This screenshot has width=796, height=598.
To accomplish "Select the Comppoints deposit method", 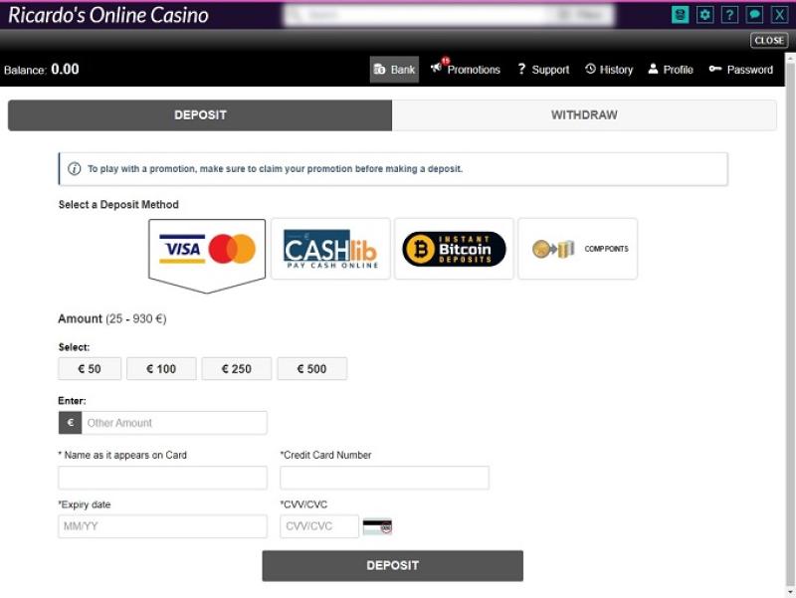I will 578,249.
